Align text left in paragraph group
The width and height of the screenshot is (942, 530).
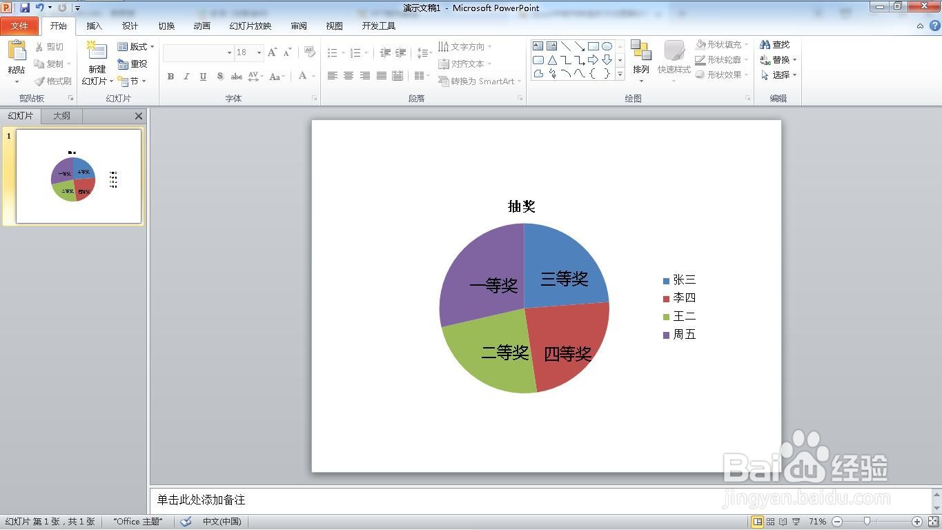click(333, 76)
